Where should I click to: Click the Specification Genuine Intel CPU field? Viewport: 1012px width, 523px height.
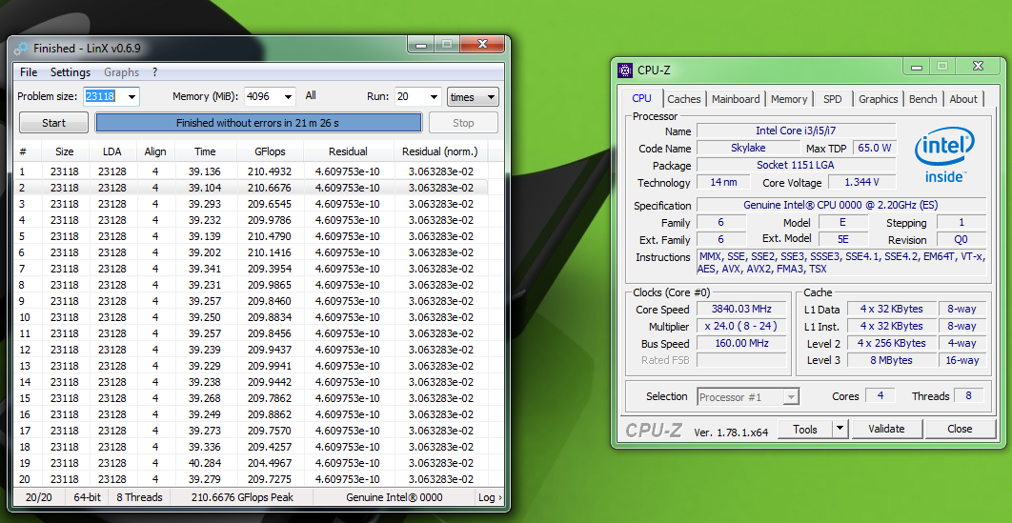[x=841, y=206]
